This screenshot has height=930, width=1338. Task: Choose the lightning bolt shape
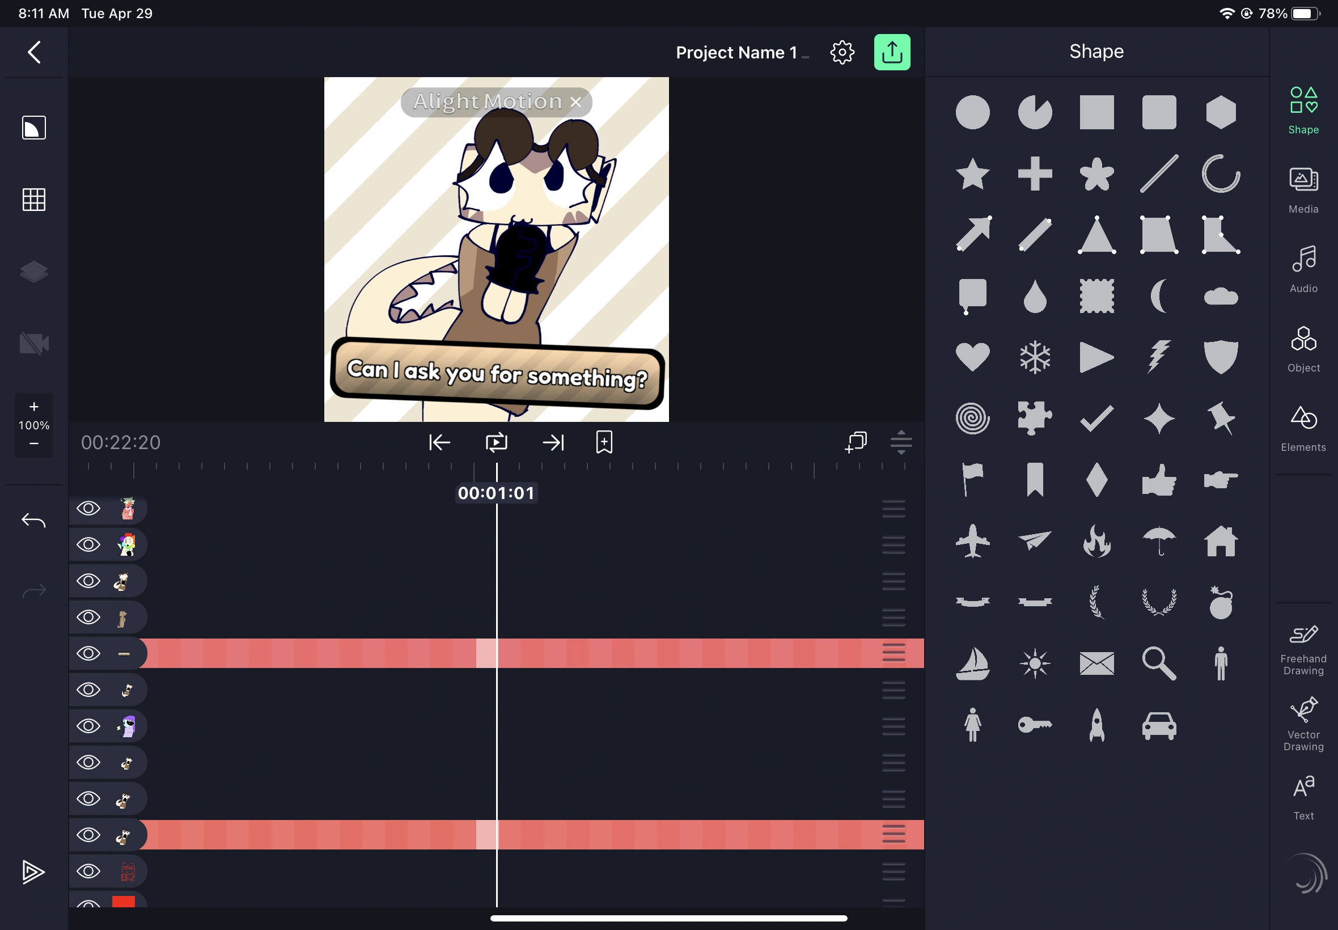1159,357
